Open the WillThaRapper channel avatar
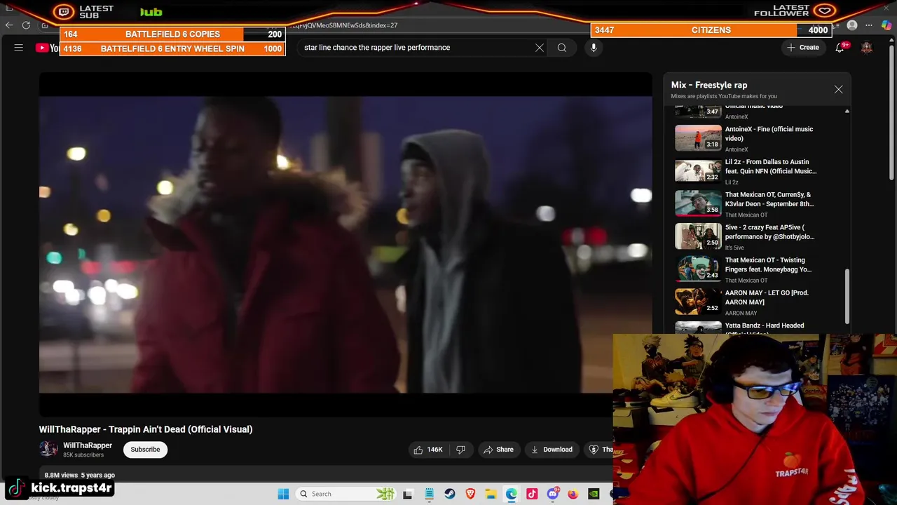 [x=48, y=449]
